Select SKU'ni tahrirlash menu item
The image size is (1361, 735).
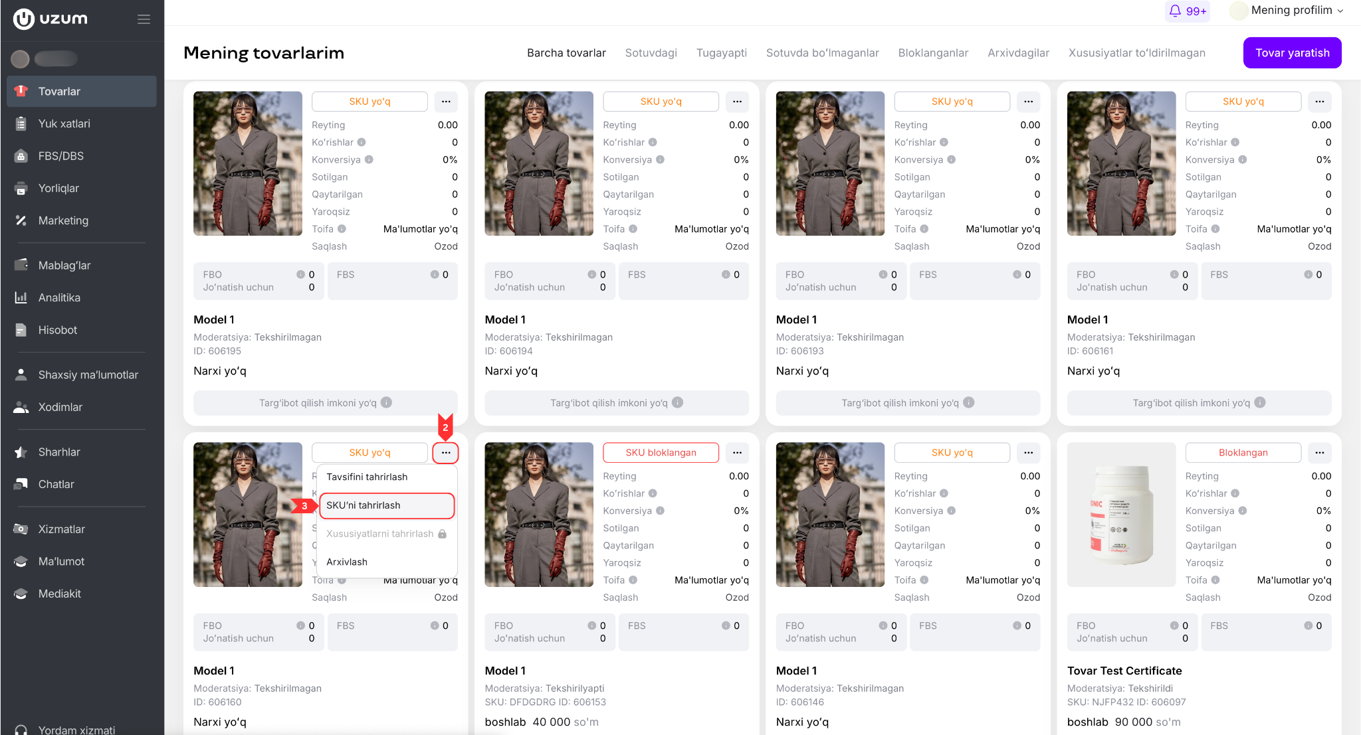pyautogui.click(x=387, y=505)
